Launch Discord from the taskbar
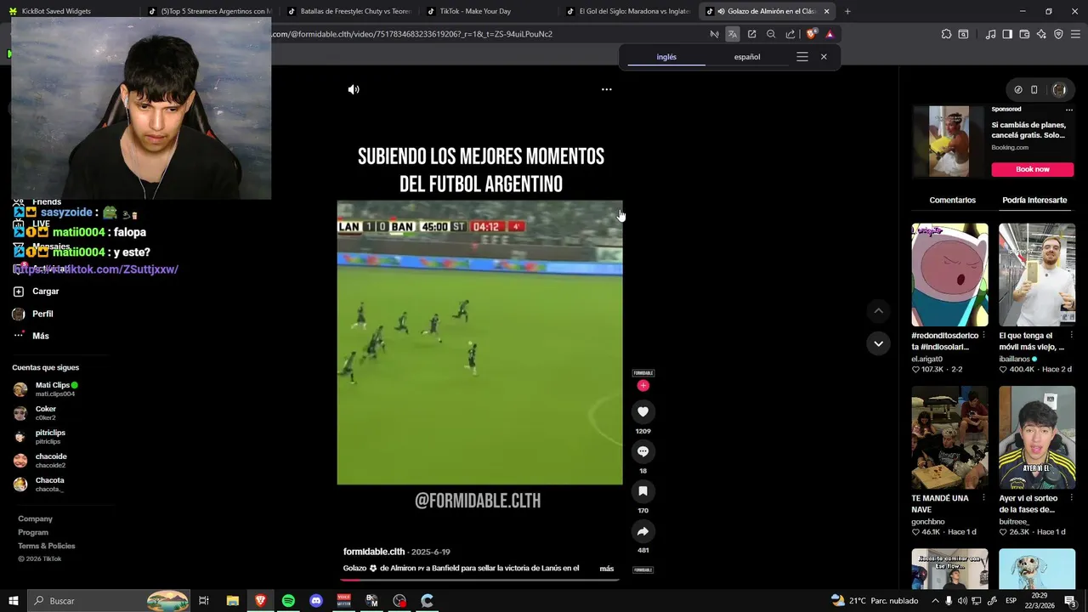Viewport: 1088px width, 612px height. click(316, 601)
